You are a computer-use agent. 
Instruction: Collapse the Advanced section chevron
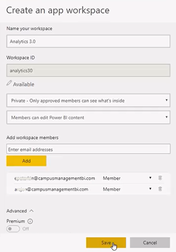(x=32, y=211)
